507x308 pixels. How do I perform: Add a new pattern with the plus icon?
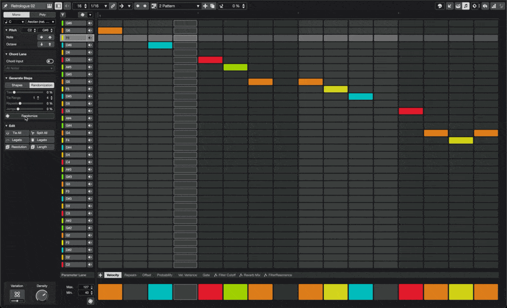205,6
